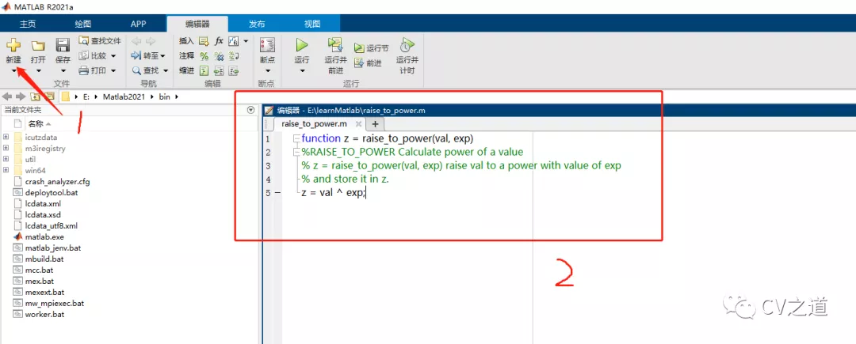Select deploytool.bat in the file list
This screenshot has width=856, height=344.
tap(52, 193)
